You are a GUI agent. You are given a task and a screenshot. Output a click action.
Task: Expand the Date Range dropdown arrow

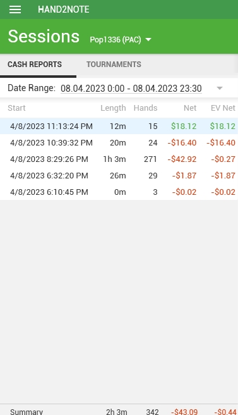(220, 88)
